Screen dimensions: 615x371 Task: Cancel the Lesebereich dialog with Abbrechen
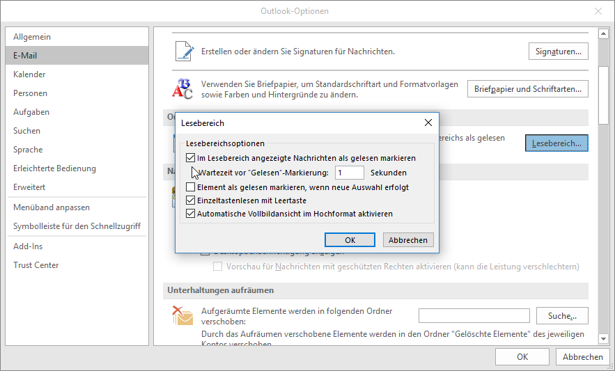[x=408, y=239]
